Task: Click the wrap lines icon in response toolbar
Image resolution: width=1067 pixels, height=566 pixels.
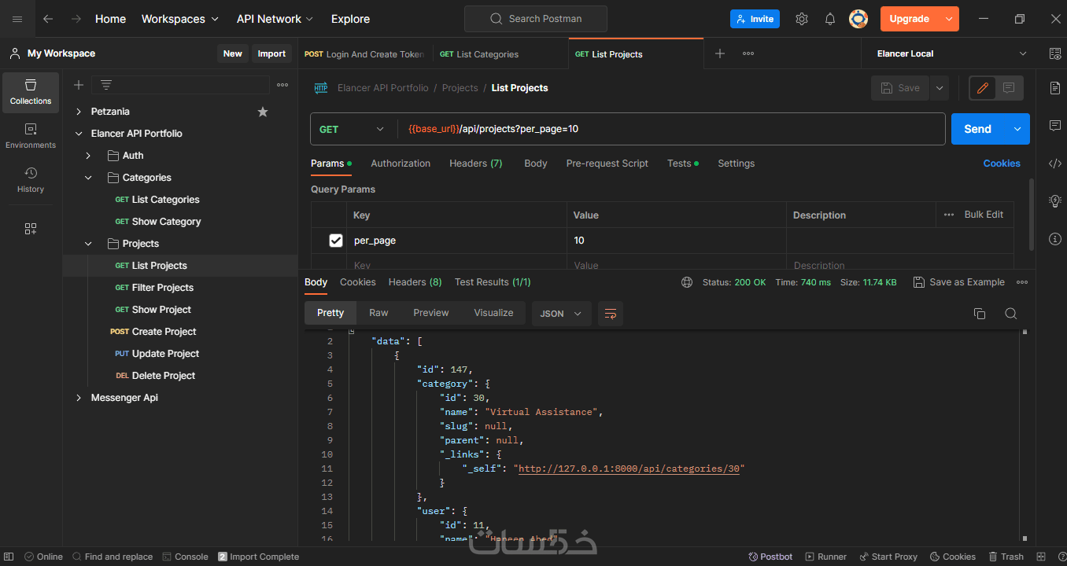Action: pyautogui.click(x=610, y=314)
